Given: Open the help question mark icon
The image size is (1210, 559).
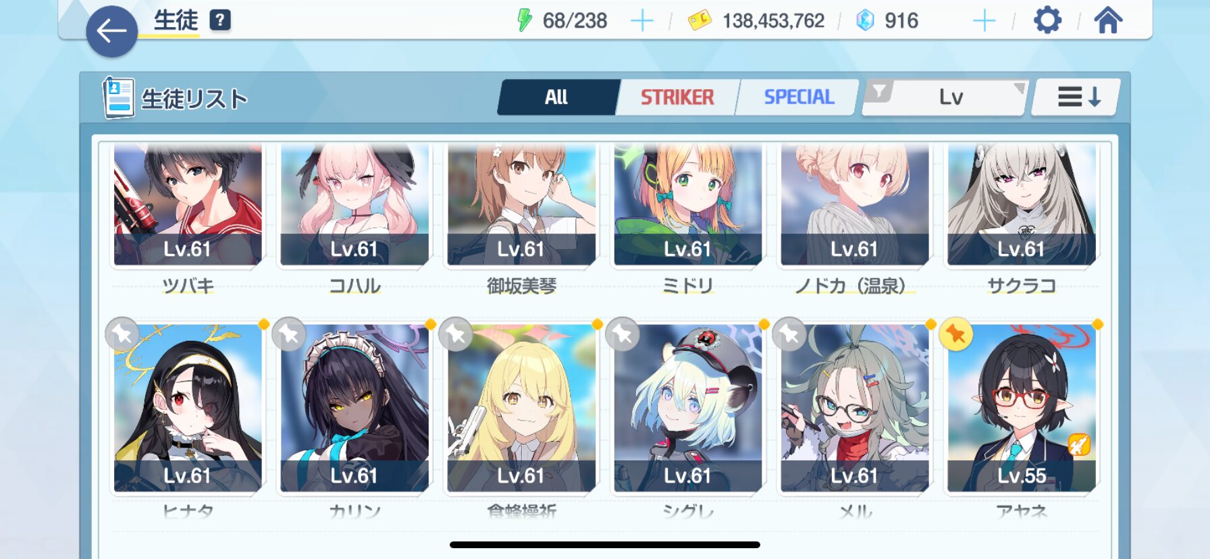Looking at the screenshot, I should (x=220, y=20).
